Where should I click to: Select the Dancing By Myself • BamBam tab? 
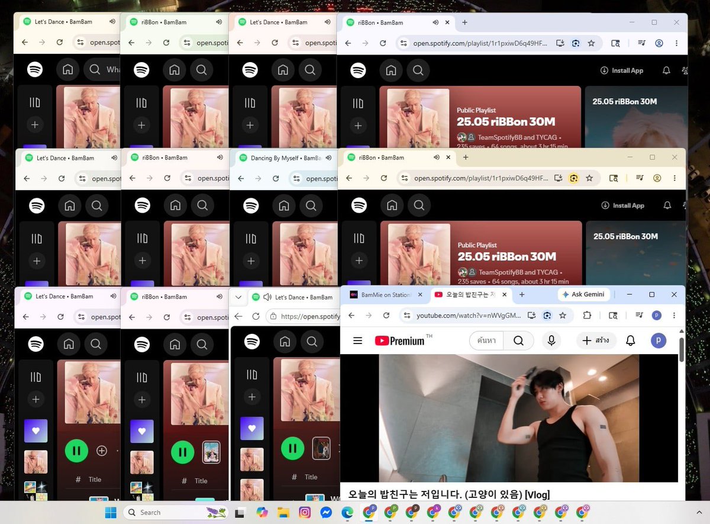point(285,158)
